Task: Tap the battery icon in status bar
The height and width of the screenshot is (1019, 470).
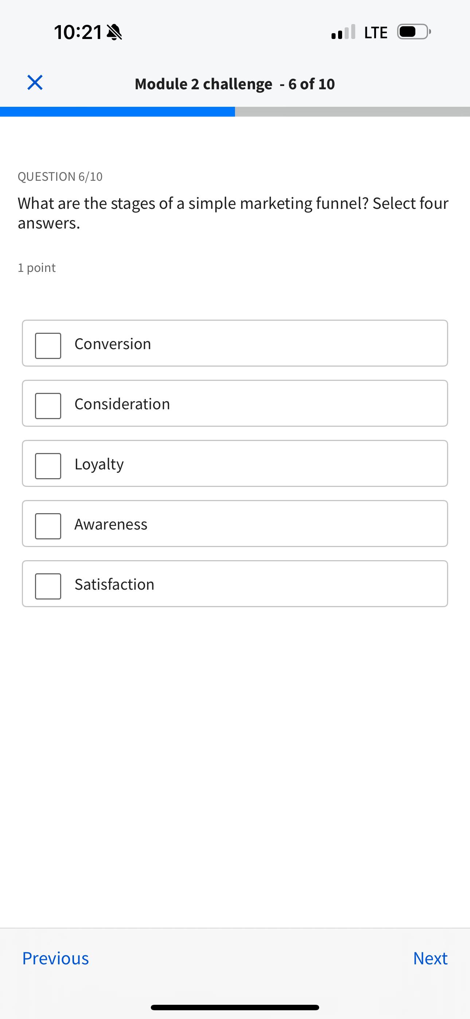Action: coord(414,32)
